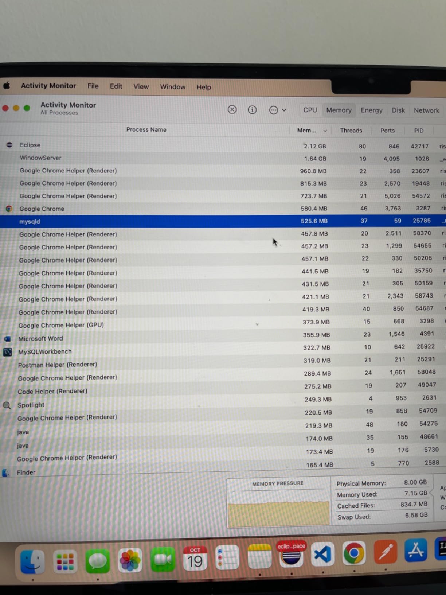Open Finder from the Dock
Image resolution: width=446 pixels, height=595 pixels.
(x=32, y=561)
